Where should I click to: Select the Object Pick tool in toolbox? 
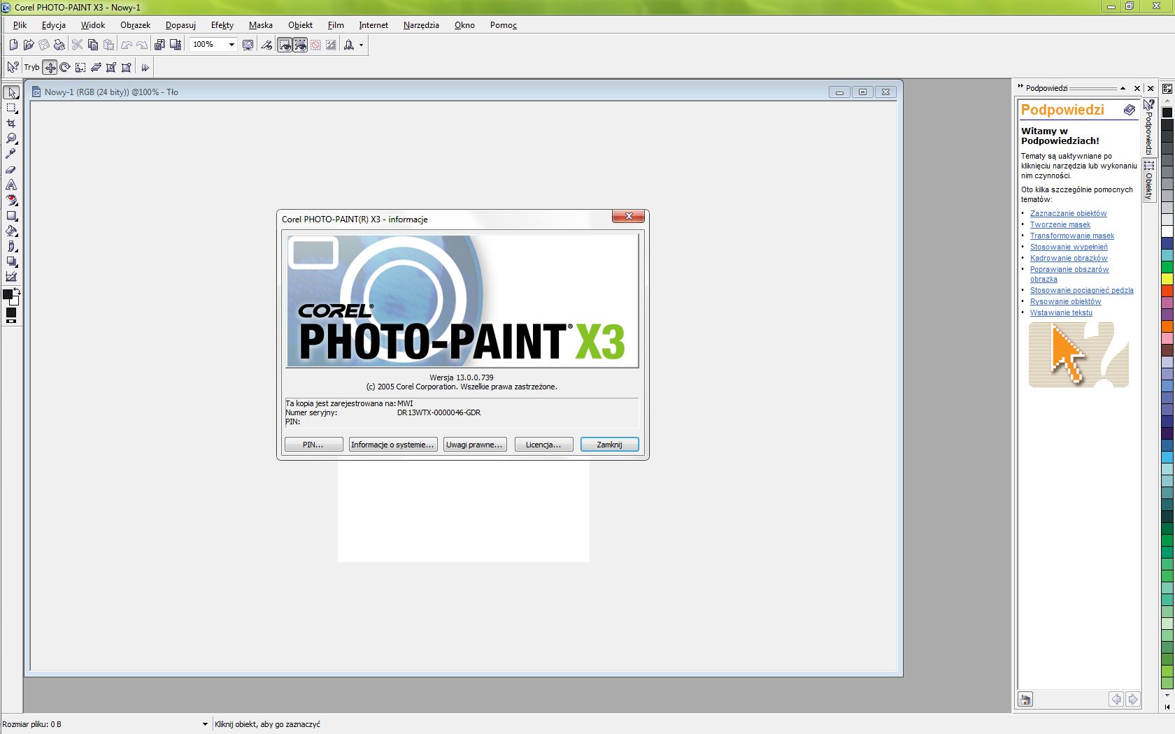click(11, 93)
